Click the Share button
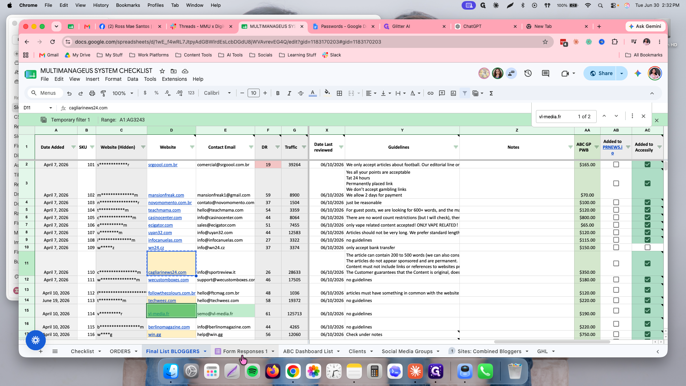The image size is (686, 386). pyautogui.click(x=601, y=73)
